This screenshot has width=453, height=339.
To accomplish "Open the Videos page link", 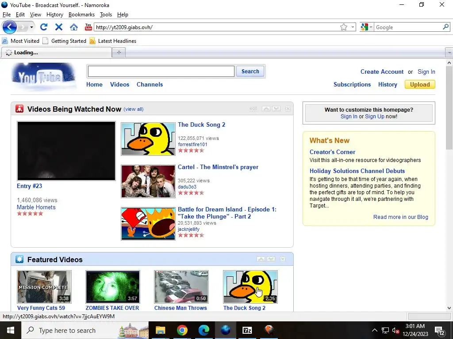I will pyautogui.click(x=119, y=84).
